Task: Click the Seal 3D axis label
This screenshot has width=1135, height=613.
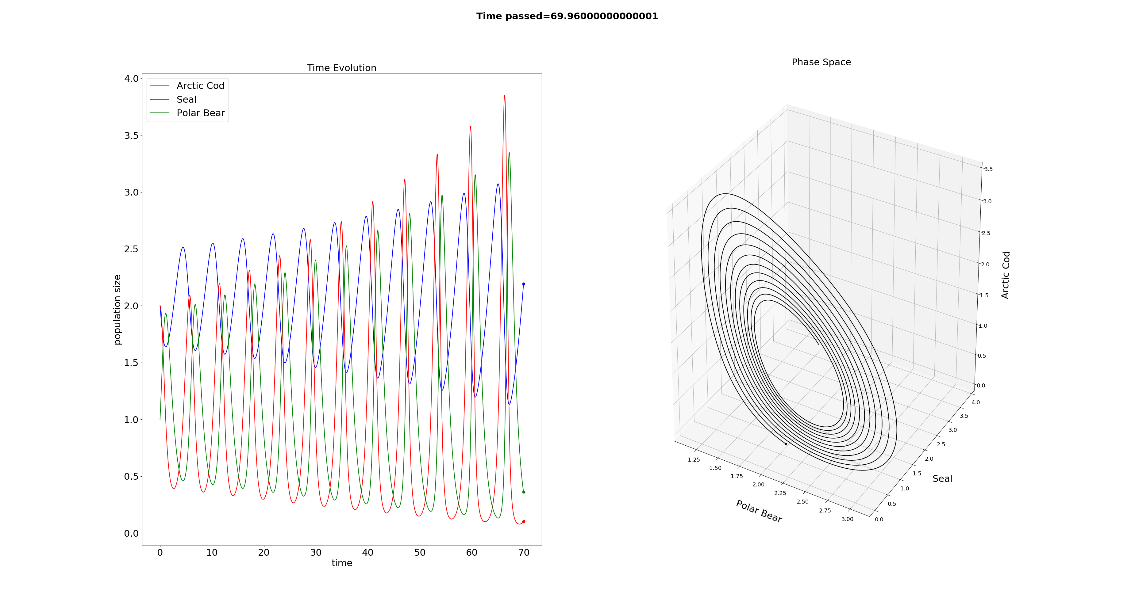Action: coord(942,479)
